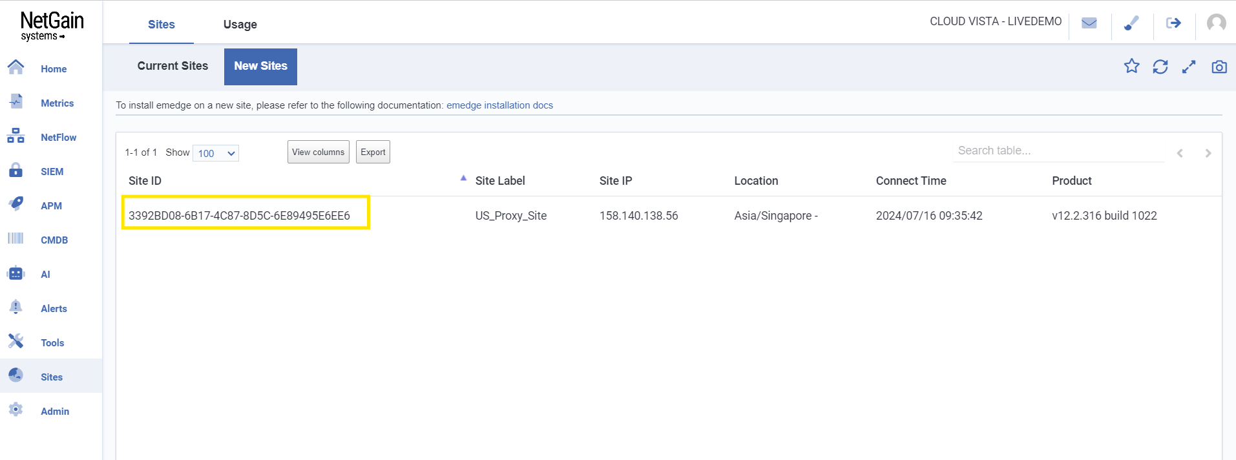The height and width of the screenshot is (460, 1236).
Task: Open the Metrics menu label
Action: pyautogui.click(x=58, y=103)
